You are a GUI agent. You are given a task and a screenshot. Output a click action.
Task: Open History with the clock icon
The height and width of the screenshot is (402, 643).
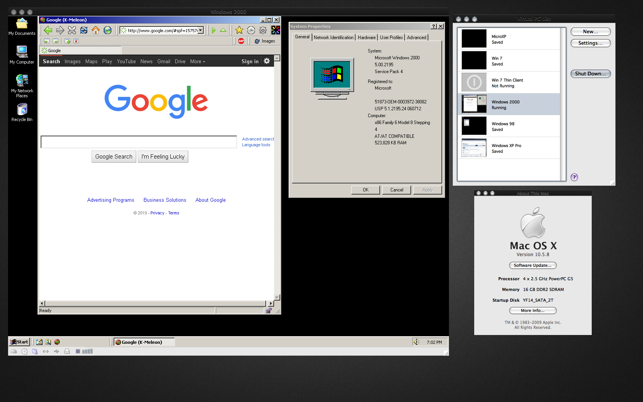click(251, 30)
